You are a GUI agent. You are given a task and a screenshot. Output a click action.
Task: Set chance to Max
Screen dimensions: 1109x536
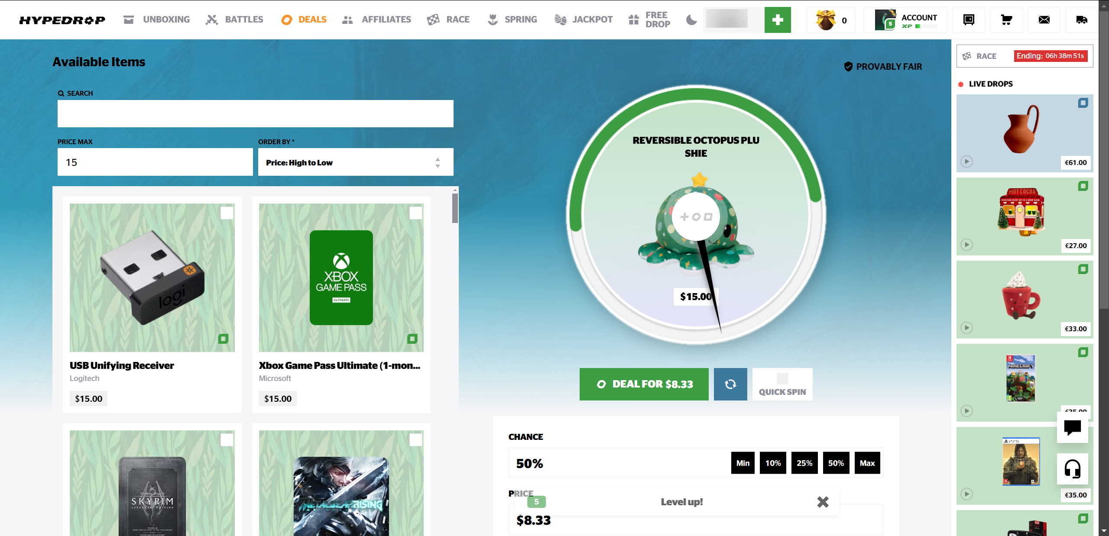[x=867, y=463]
